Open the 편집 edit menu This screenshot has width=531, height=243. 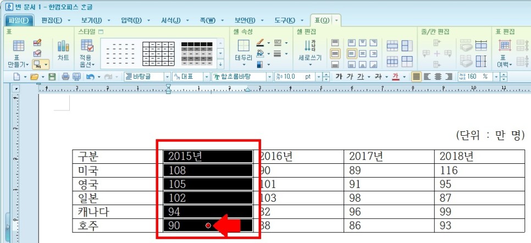(x=52, y=20)
